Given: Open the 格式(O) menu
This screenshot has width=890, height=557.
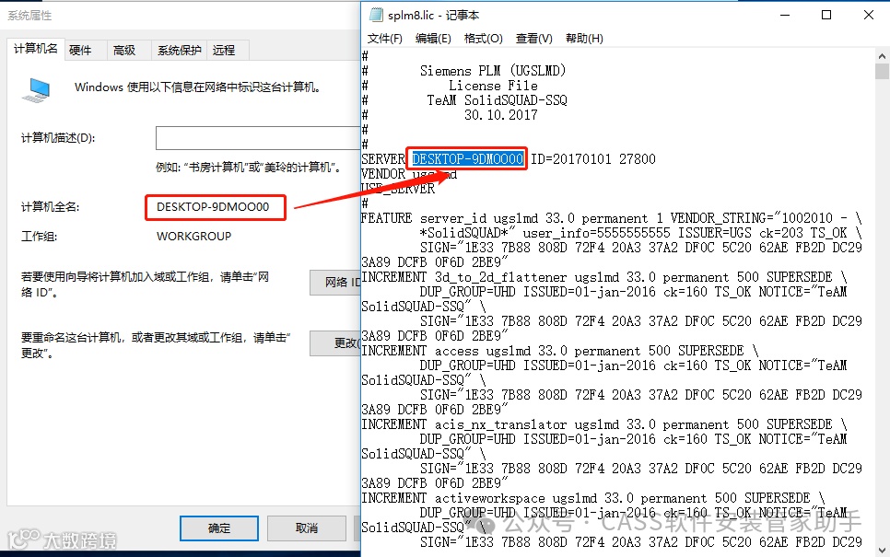Looking at the screenshot, I should (x=483, y=38).
